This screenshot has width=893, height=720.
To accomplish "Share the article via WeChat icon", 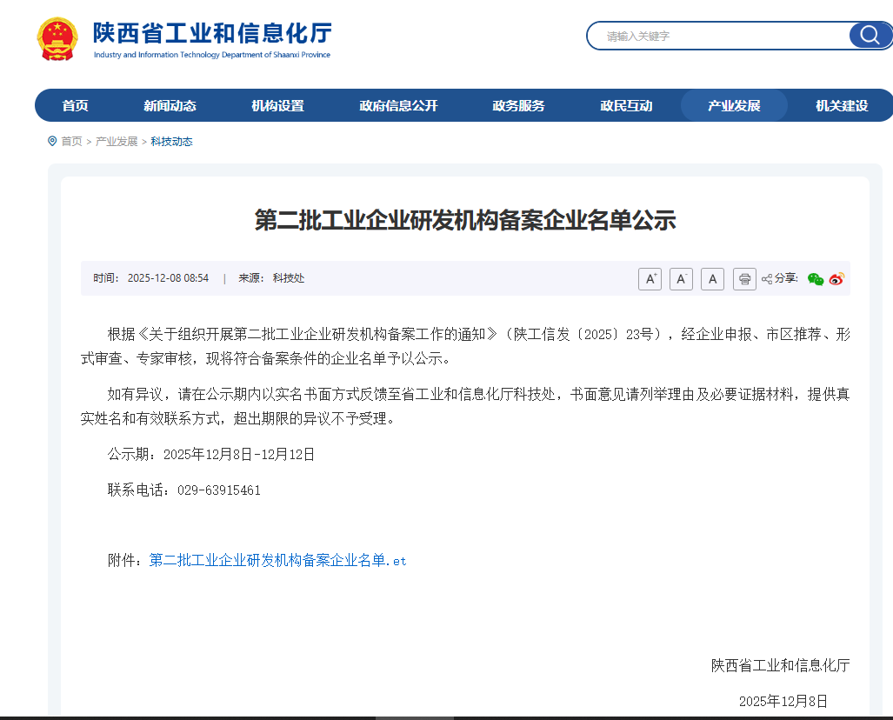I will pyautogui.click(x=815, y=279).
